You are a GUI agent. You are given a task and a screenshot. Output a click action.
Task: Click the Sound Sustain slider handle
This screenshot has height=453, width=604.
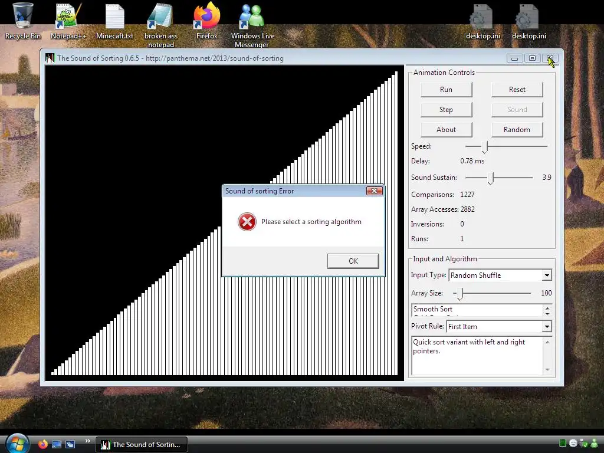[x=491, y=178]
